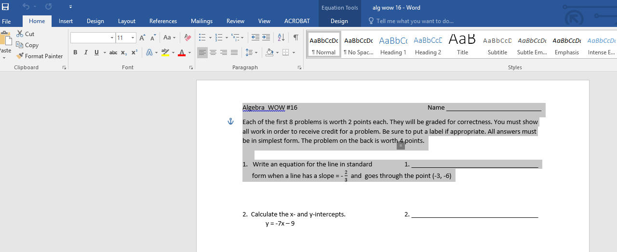Toggle Underline formatting

[x=96, y=52]
